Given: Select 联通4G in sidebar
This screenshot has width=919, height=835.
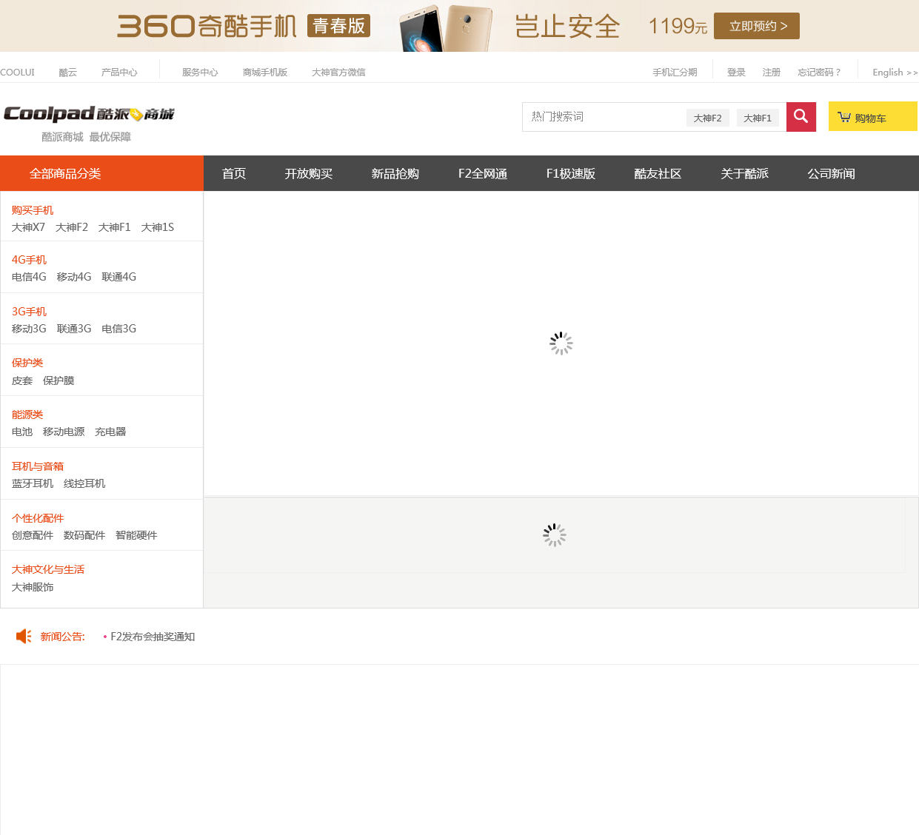Looking at the screenshot, I should point(119,277).
